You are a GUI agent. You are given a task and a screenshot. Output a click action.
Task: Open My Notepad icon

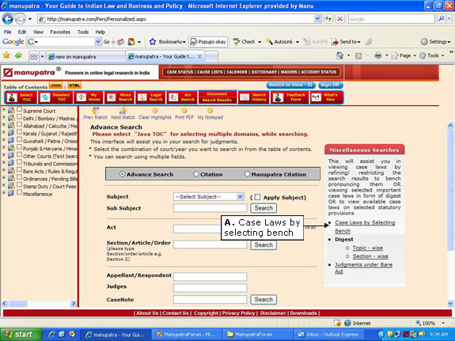(x=210, y=111)
